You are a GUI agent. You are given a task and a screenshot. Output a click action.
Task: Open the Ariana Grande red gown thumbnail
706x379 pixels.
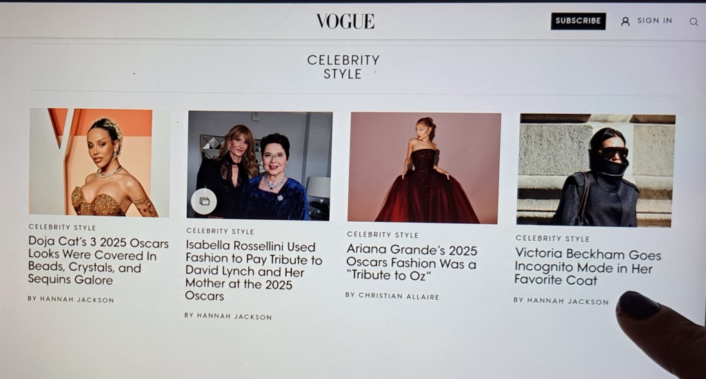click(x=424, y=168)
